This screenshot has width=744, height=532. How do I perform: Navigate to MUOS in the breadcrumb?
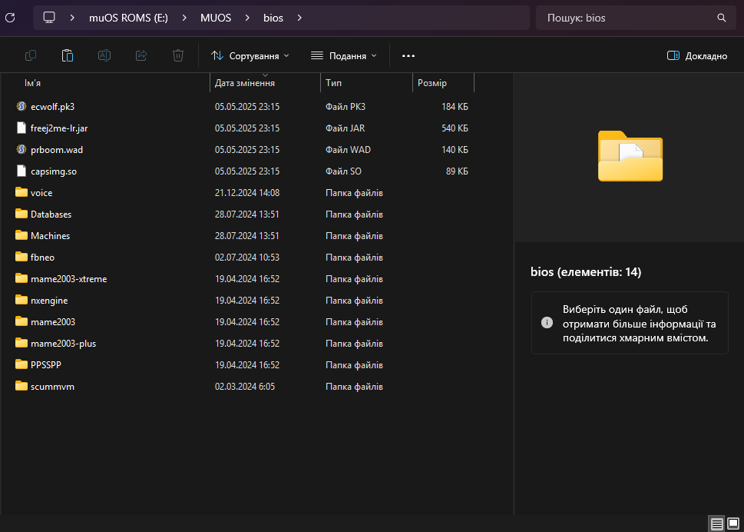tap(216, 18)
